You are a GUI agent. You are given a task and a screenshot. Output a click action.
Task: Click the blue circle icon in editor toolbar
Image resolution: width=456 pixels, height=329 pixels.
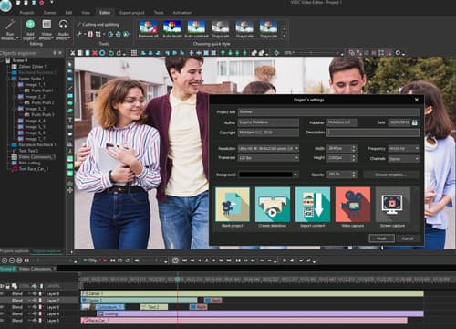[102, 53]
